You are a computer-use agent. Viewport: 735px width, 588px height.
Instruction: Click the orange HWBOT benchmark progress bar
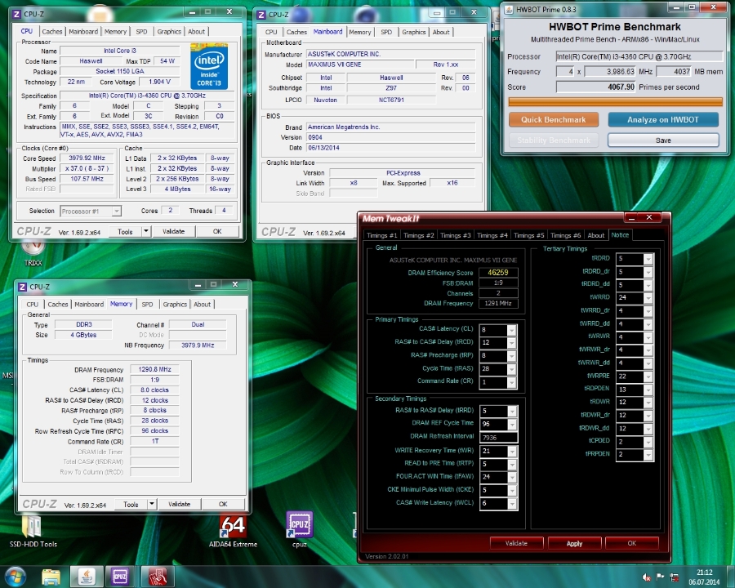coord(616,101)
